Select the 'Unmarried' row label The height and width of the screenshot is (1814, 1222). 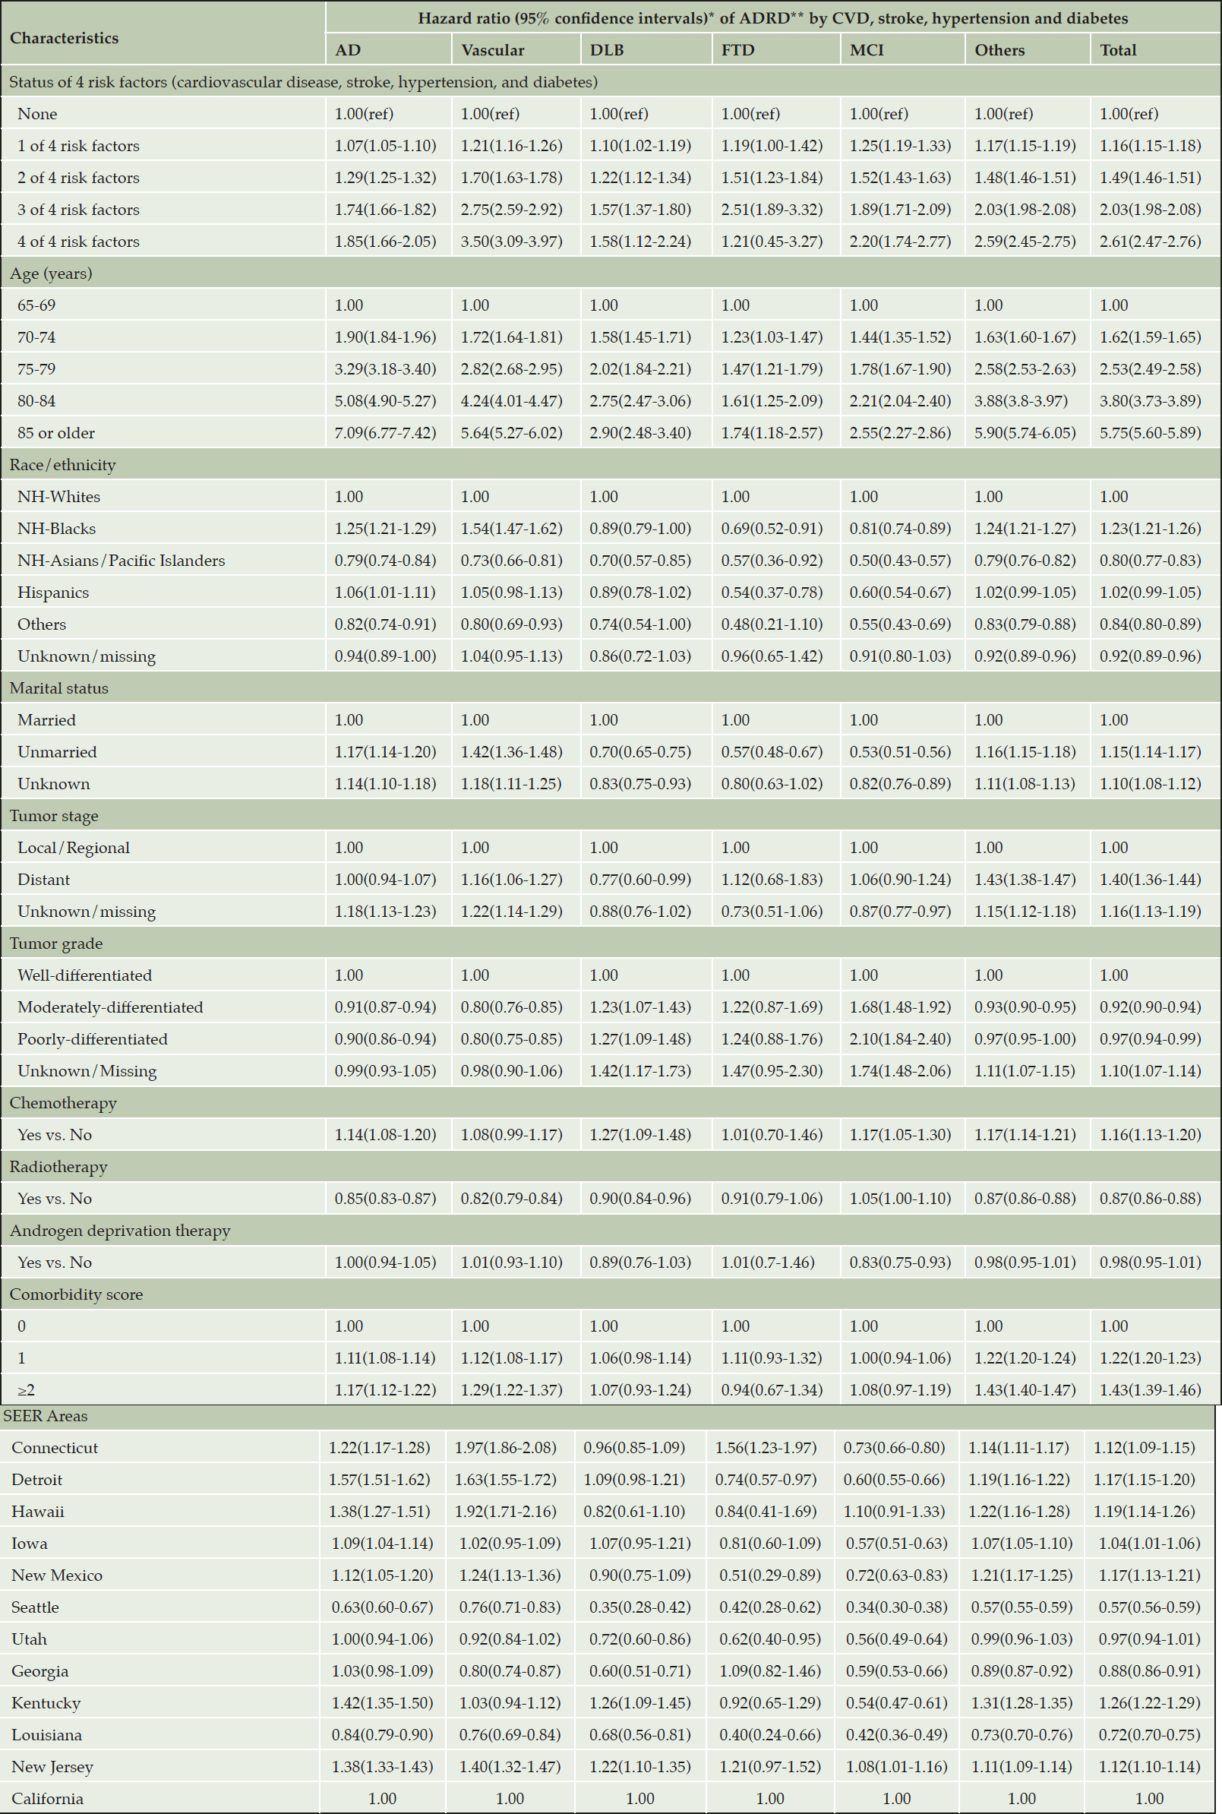(57, 752)
